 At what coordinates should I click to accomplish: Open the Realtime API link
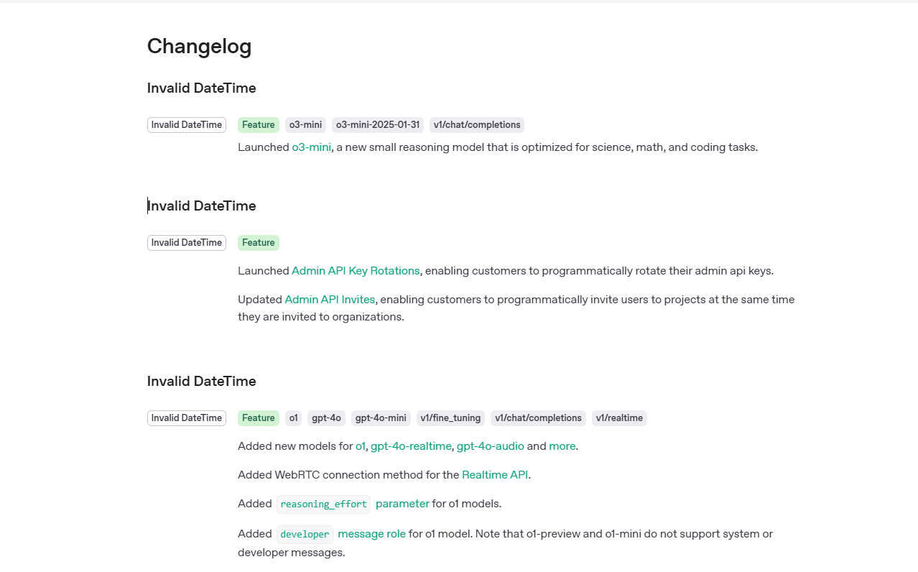click(495, 475)
